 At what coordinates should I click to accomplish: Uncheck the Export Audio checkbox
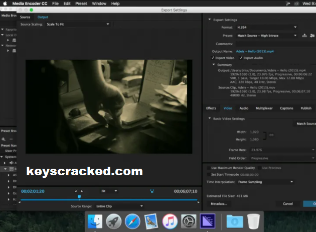(241, 58)
